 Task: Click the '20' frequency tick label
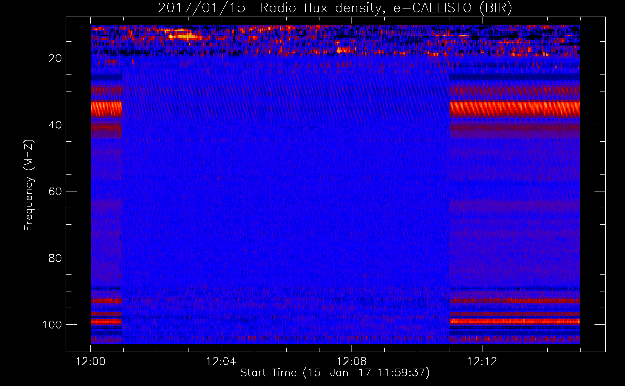click(55, 58)
